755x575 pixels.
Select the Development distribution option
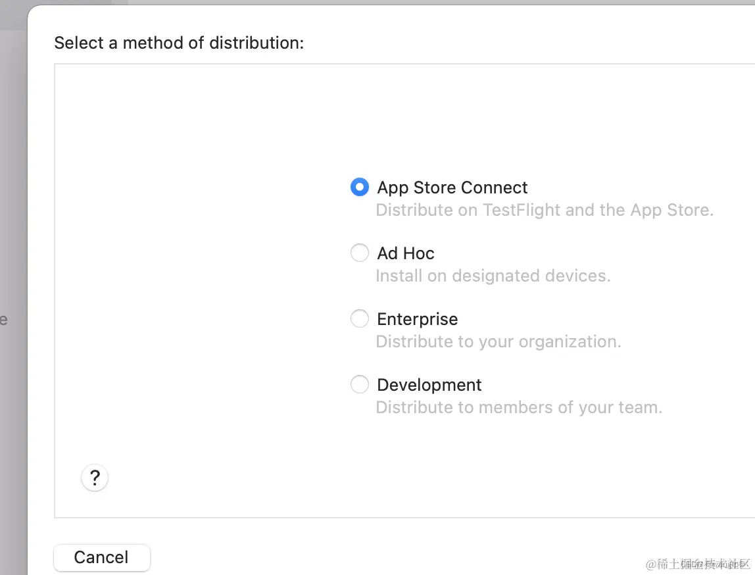pyautogui.click(x=360, y=384)
